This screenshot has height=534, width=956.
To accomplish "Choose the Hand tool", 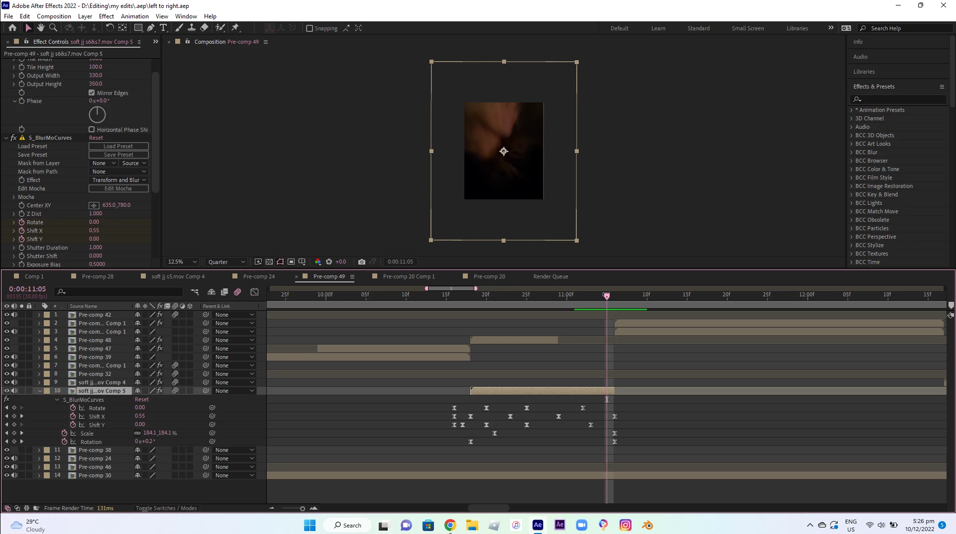I will coord(41,28).
